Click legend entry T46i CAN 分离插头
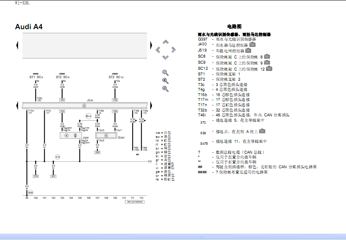The height and width of the screenshot is (240, 346). point(244,115)
